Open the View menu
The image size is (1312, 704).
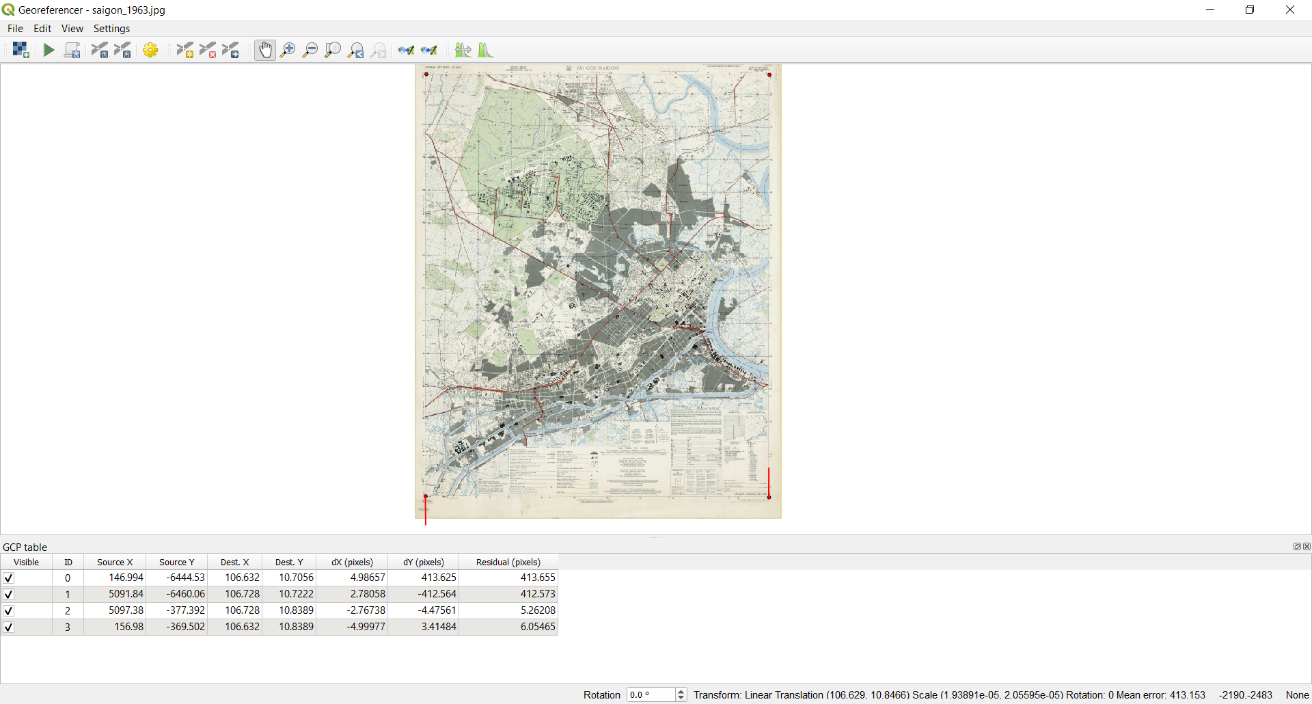point(72,28)
